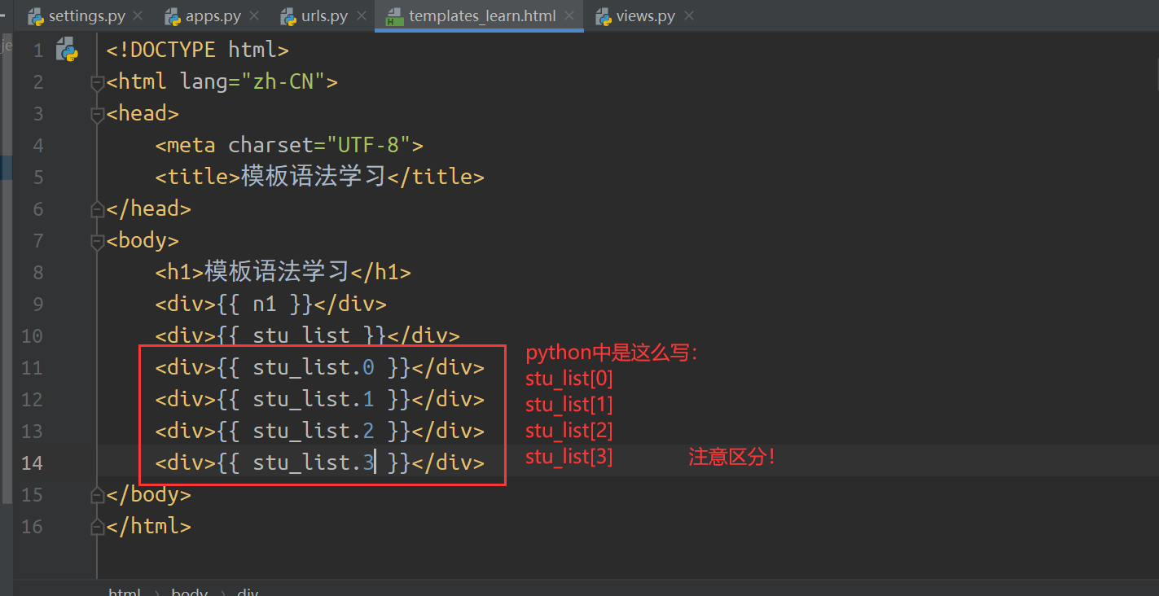1159x596 pixels.
Task: Switch to the settings.py tab
Action: (86, 15)
